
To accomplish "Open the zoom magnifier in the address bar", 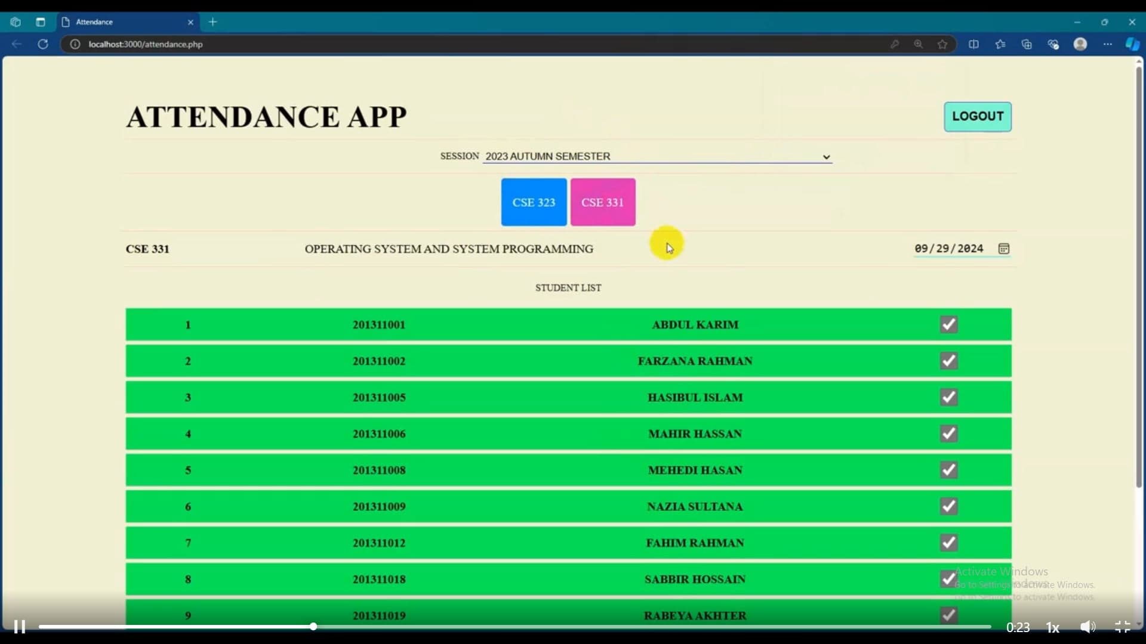I will pyautogui.click(x=919, y=44).
